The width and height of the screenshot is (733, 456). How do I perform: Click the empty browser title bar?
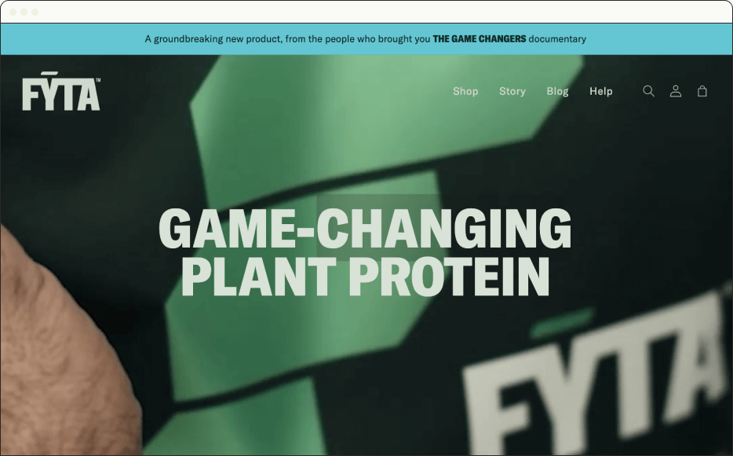[x=374, y=12]
